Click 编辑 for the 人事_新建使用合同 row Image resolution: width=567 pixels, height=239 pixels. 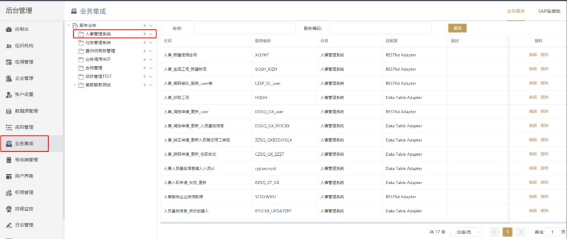pyautogui.click(x=532, y=55)
